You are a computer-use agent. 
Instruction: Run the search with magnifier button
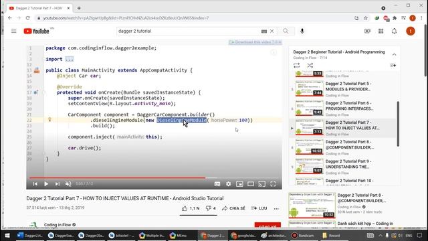click(x=286, y=31)
